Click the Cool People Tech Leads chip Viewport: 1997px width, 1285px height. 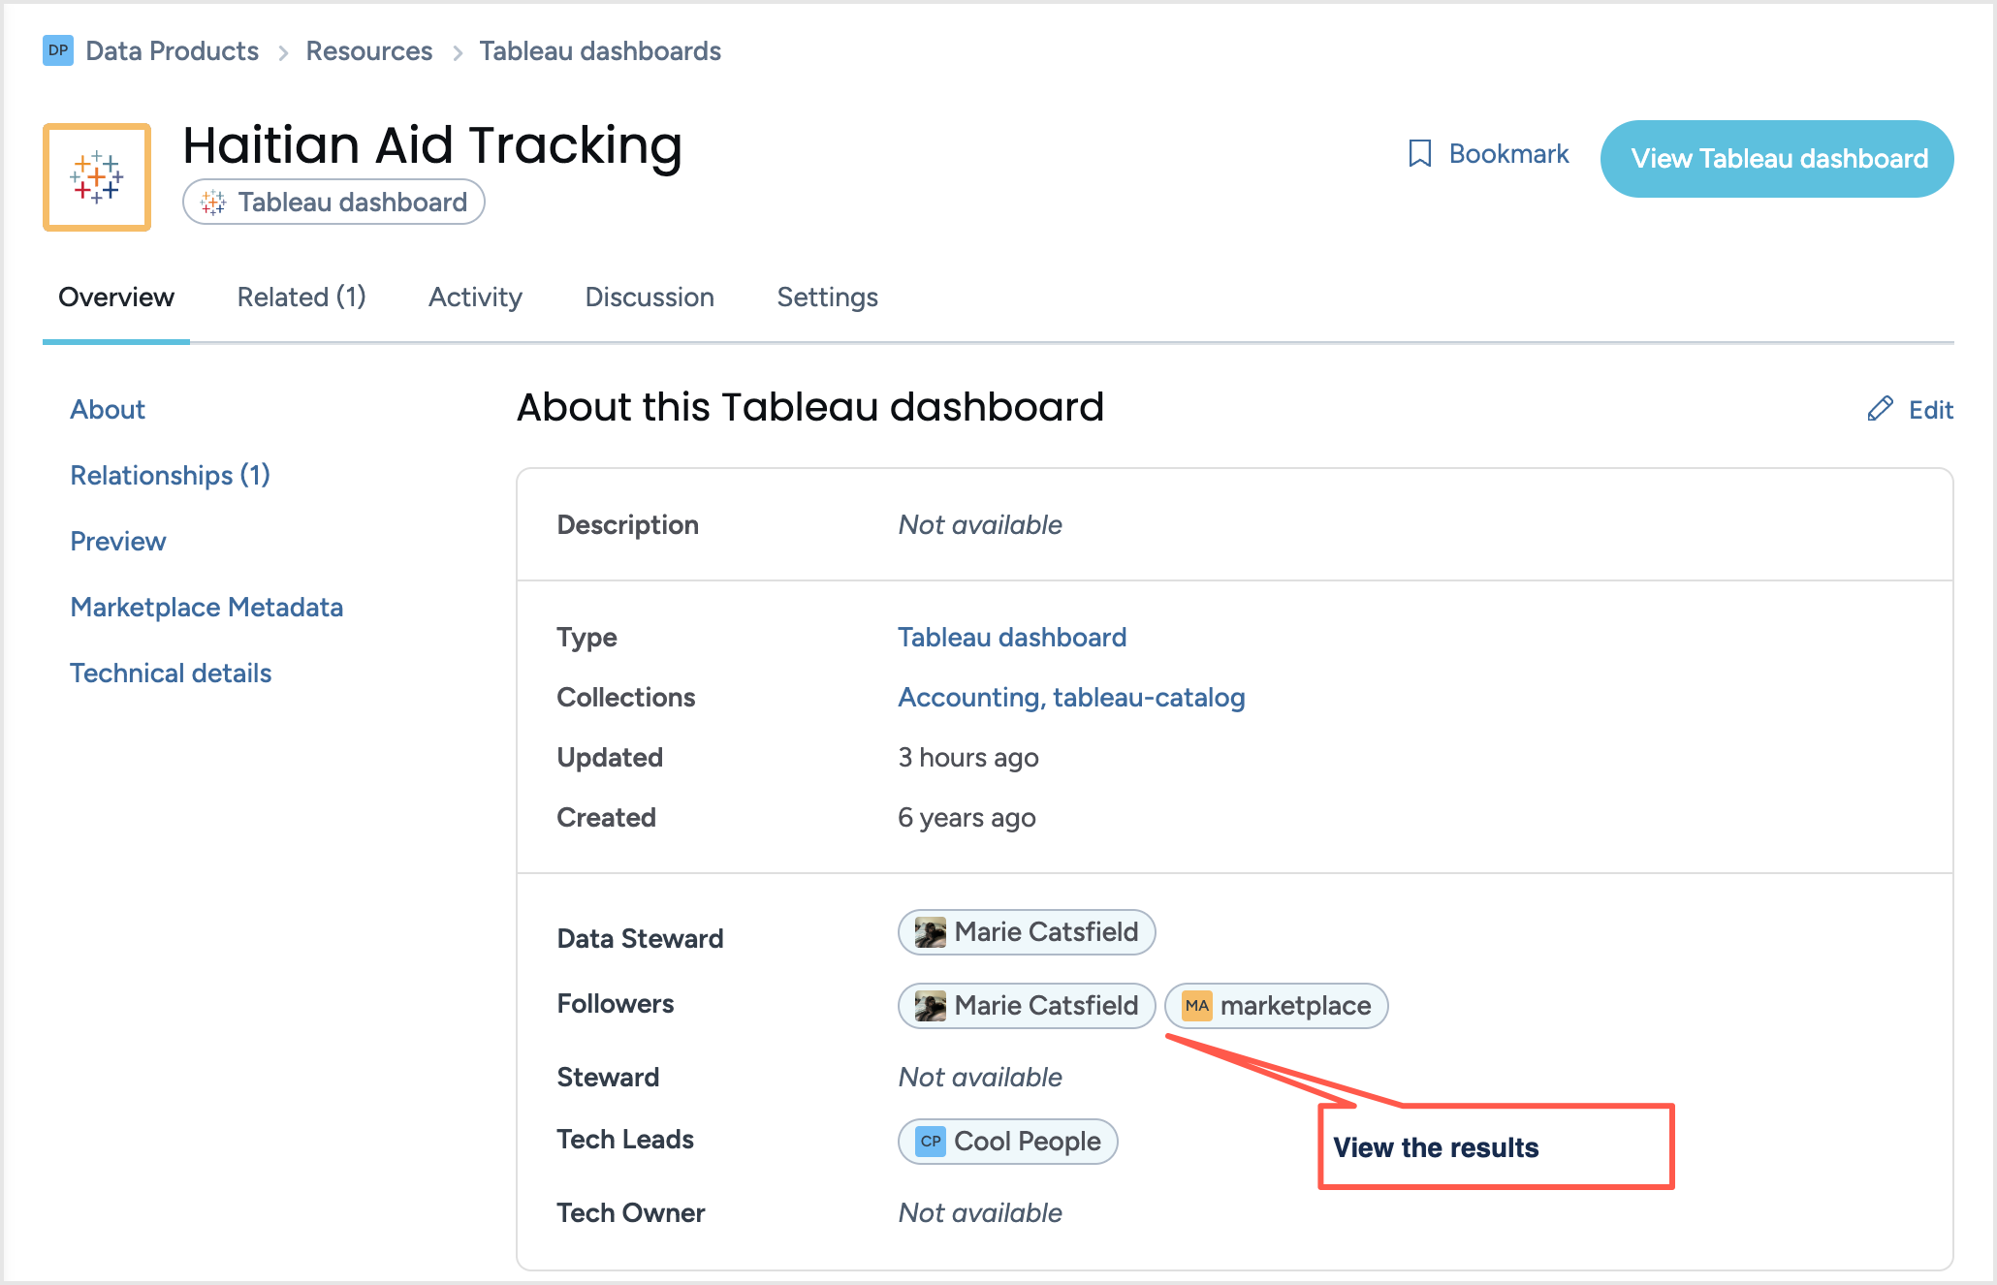1007,1142
